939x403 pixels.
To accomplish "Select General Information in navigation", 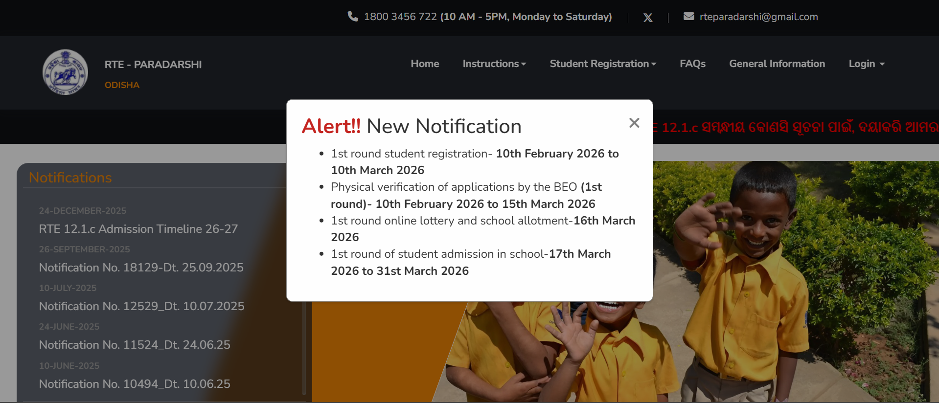I will tap(777, 64).
